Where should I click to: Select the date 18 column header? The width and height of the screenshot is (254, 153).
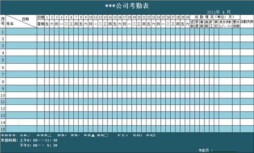point(129,17)
